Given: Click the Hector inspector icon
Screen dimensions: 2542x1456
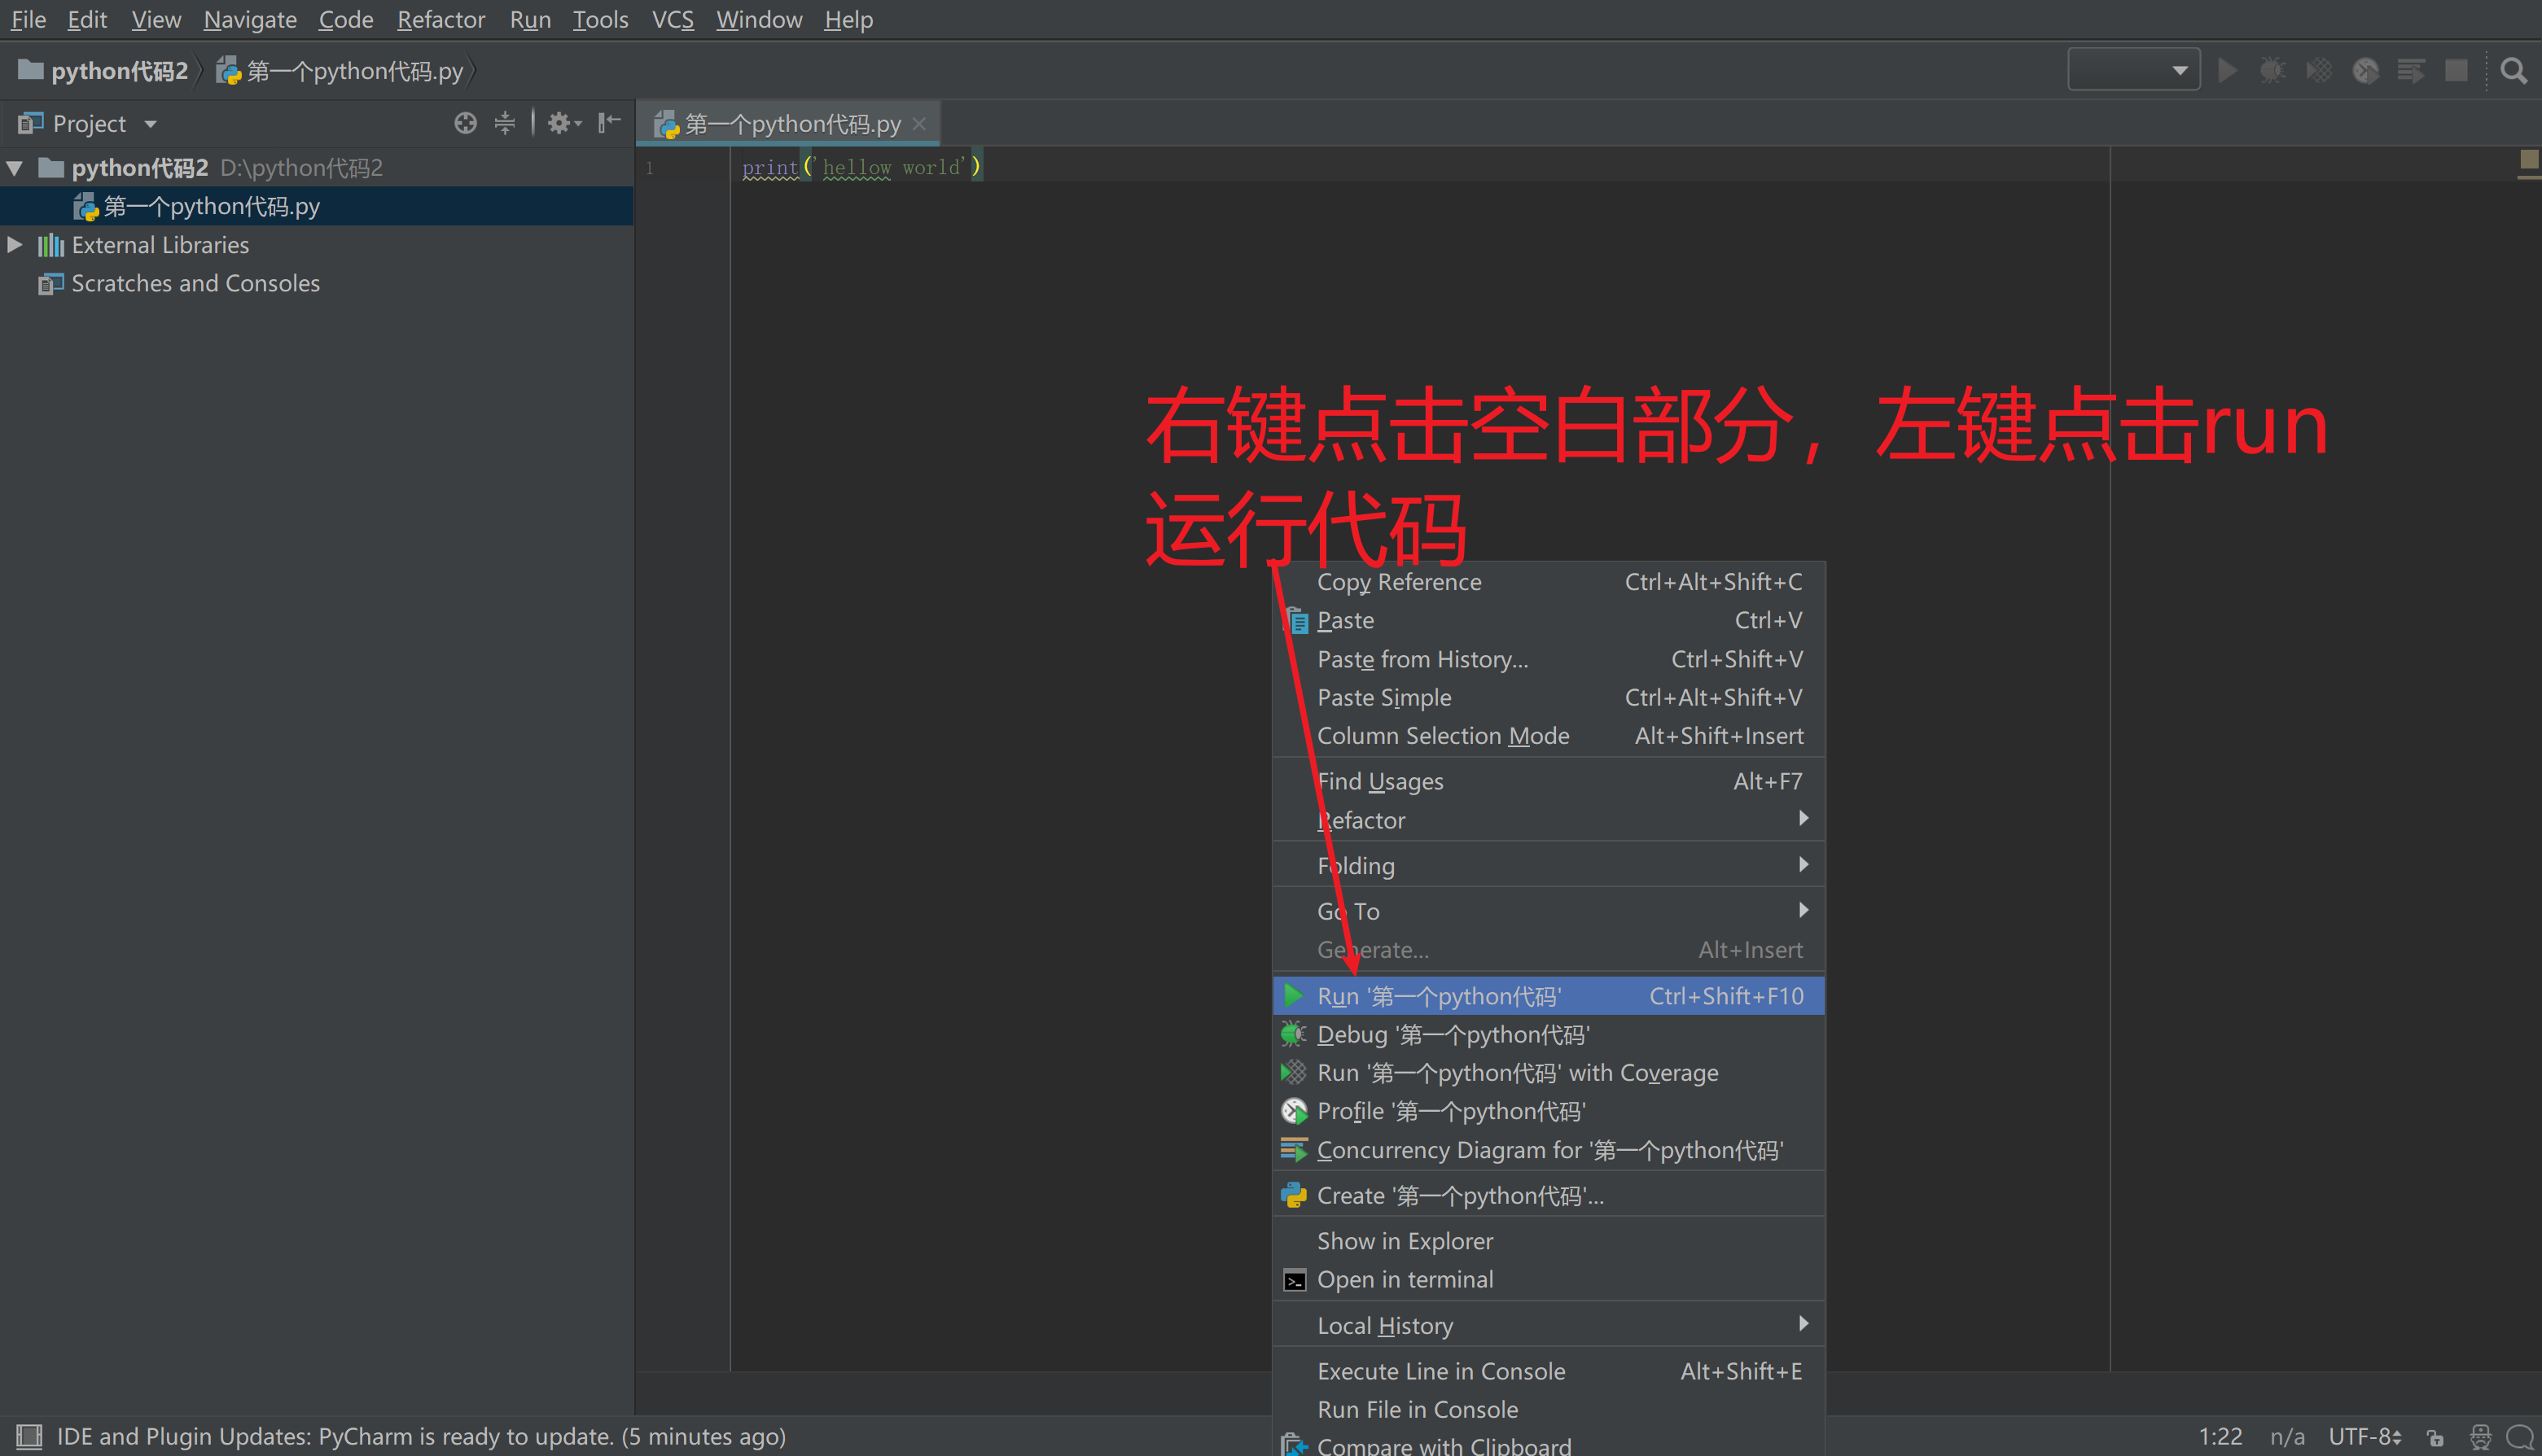Looking at the screenshot, I should coord(2480,1437).
